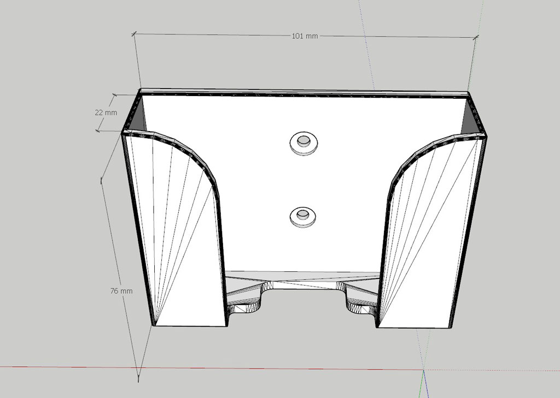Click the lower mounting hole
The image size is (560, 398).
coord(302,216)
